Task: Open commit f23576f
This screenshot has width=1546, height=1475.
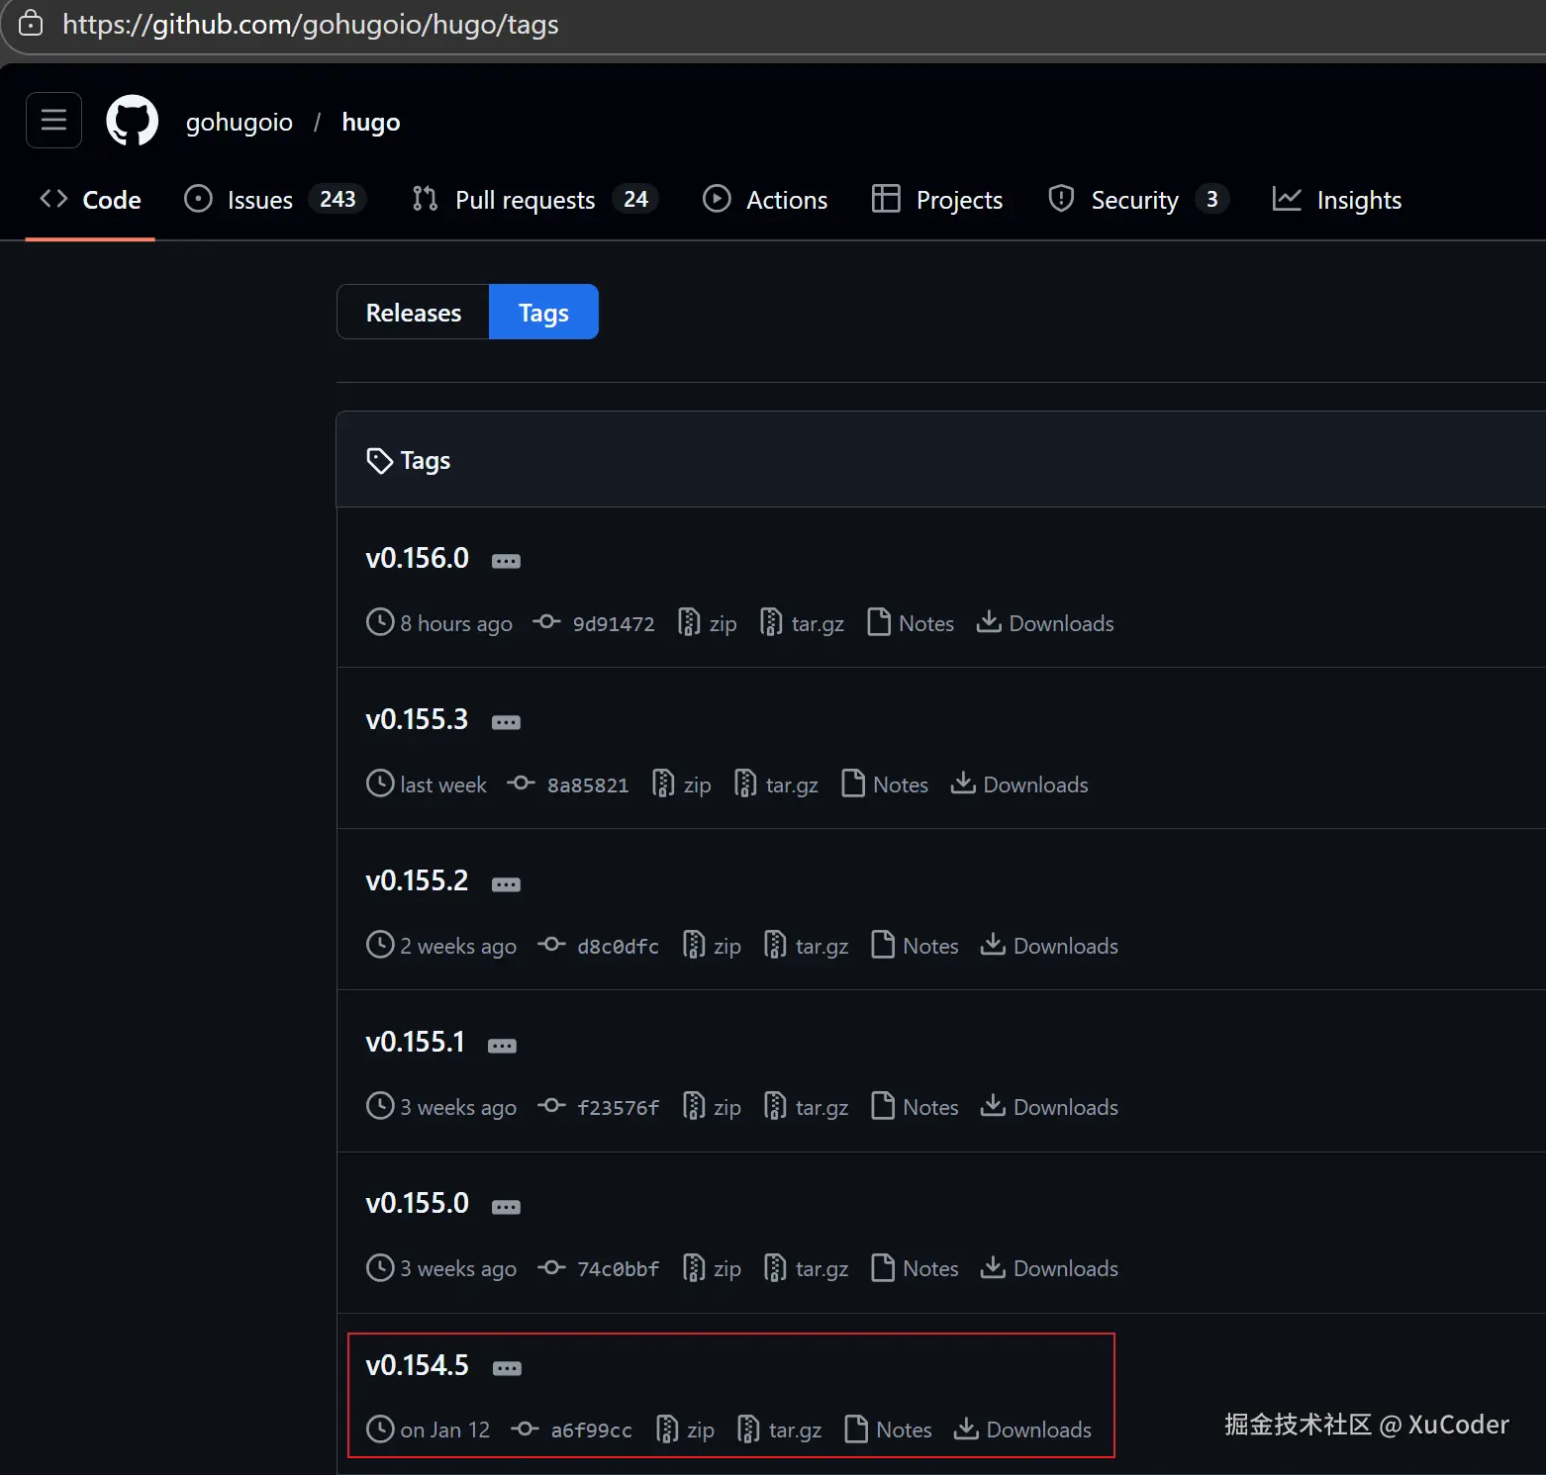Action: pyautogui.click(x=598, y=1107)
